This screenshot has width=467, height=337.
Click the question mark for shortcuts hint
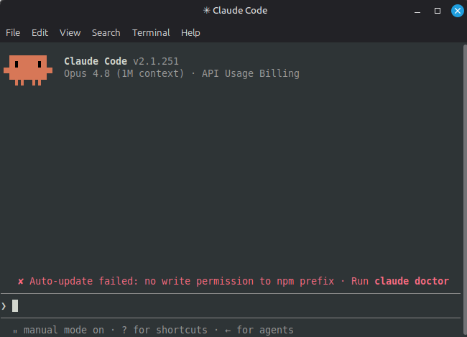coord(124,330)
